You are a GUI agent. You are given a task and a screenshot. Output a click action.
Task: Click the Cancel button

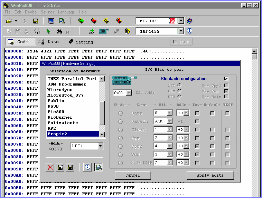click(x=133, y=175)
